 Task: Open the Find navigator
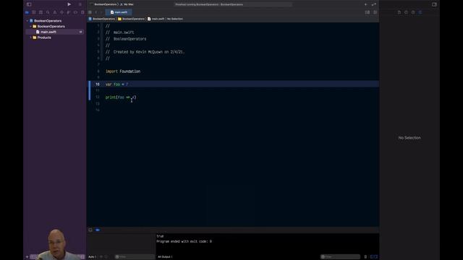click(48, 12)
